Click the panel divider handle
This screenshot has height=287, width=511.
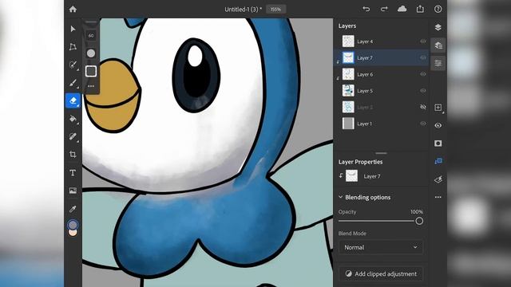point(381,153)
